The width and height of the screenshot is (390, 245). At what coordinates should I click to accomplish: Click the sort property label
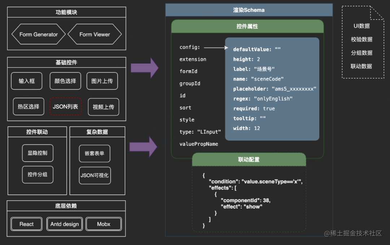[x=185, y=108]
